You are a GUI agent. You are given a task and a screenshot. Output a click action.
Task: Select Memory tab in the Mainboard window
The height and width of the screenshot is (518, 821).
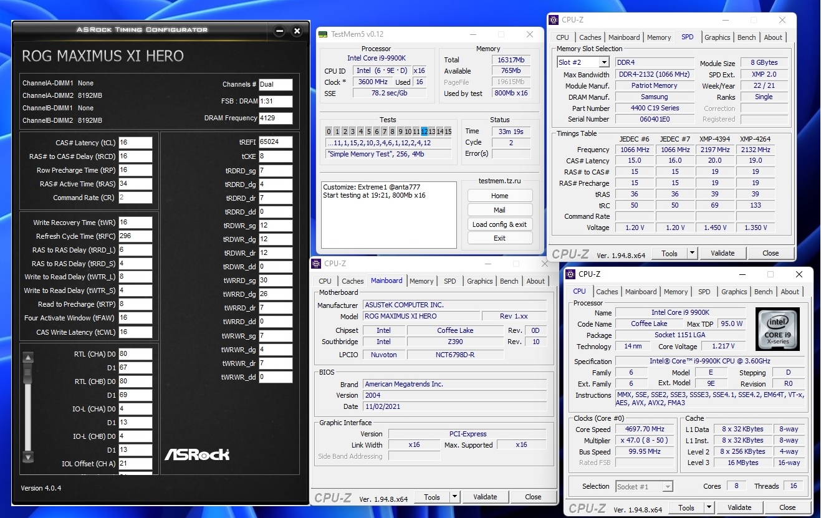421,281
